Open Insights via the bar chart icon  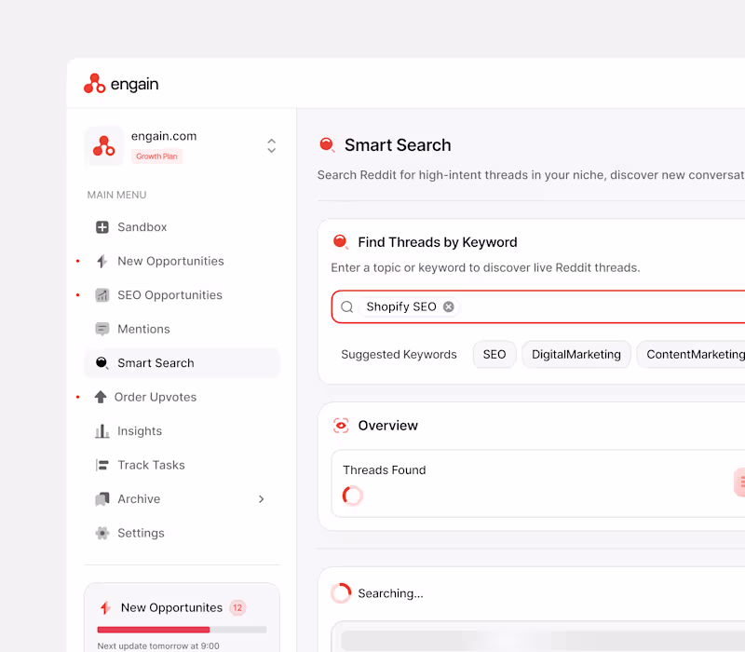click(x=101, y=430)
